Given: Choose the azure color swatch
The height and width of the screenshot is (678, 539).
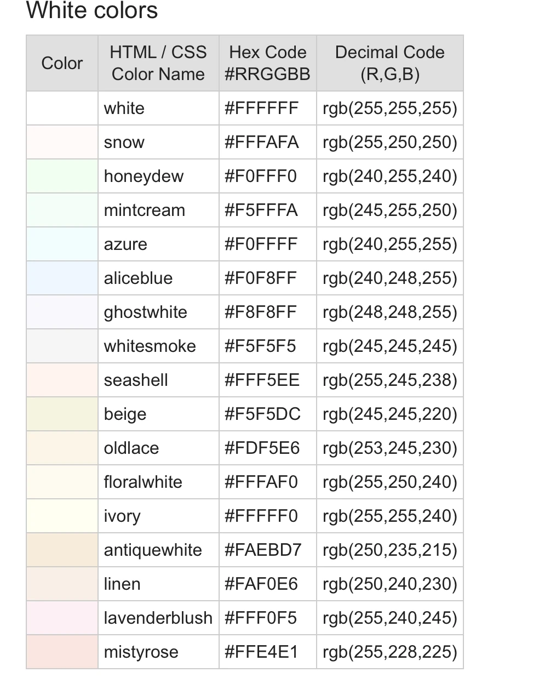Looking at the screenshot, I should point(62,244).
